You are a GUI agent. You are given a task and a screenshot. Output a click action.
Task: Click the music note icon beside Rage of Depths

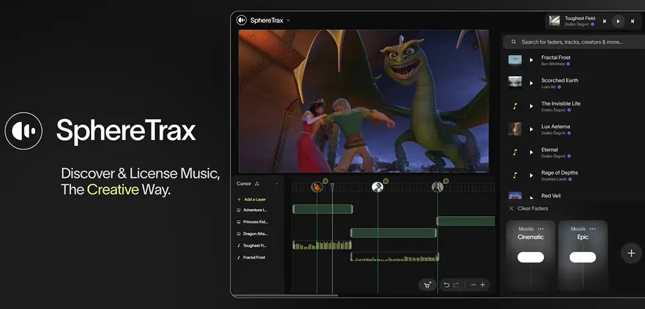pyautogui.click(x=515, y=175)
